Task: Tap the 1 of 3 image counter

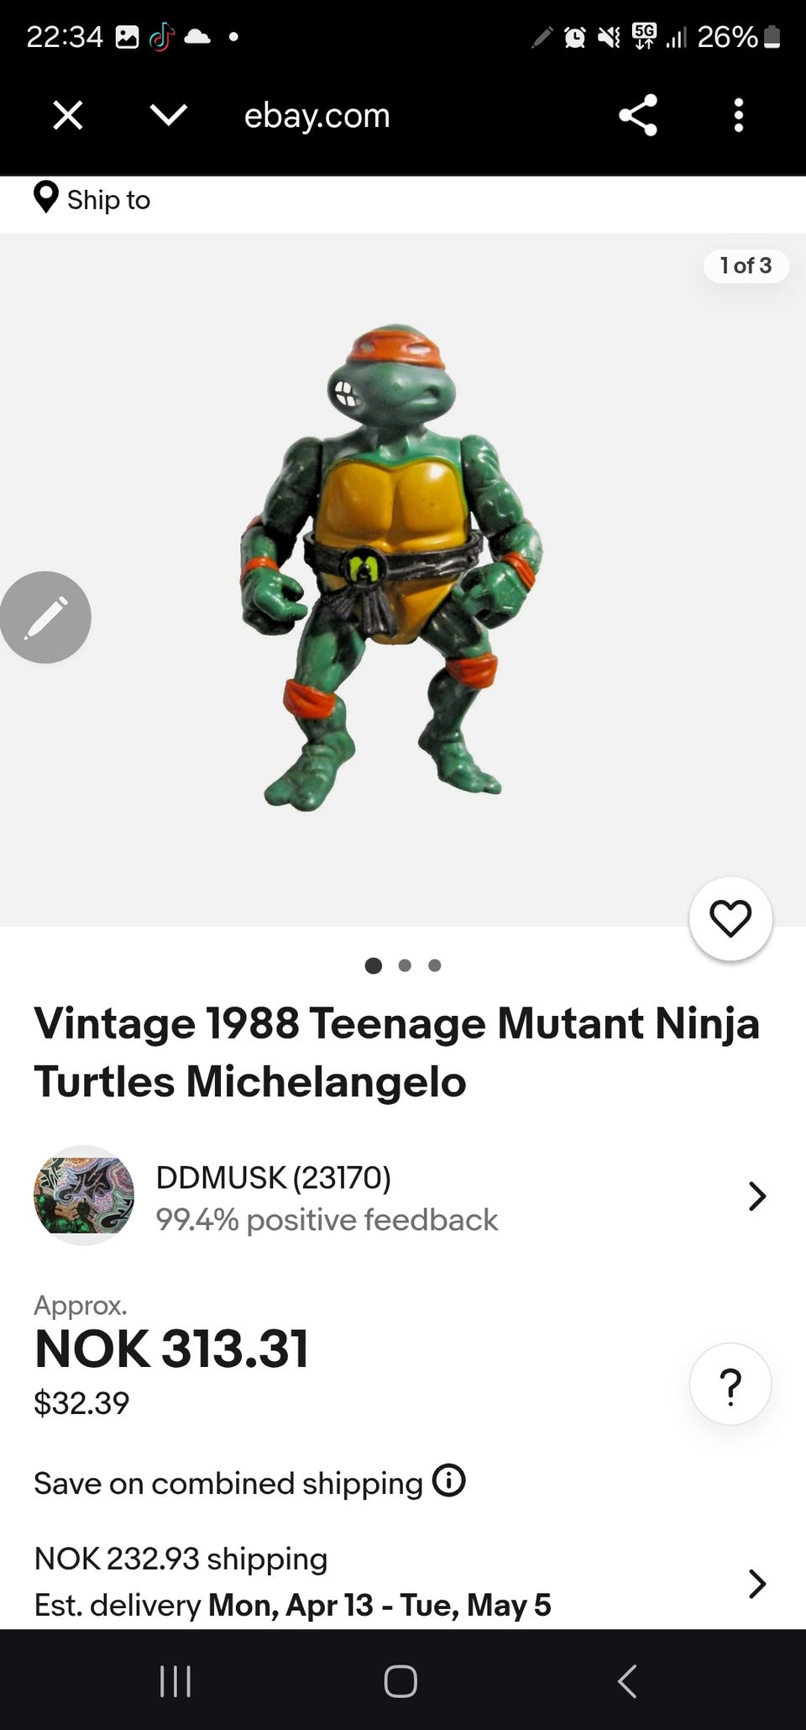Action: (746, 266)
